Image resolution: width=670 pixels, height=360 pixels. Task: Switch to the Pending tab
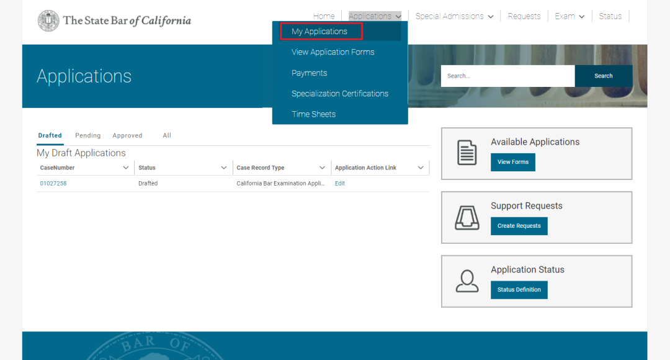click(88, 135)
